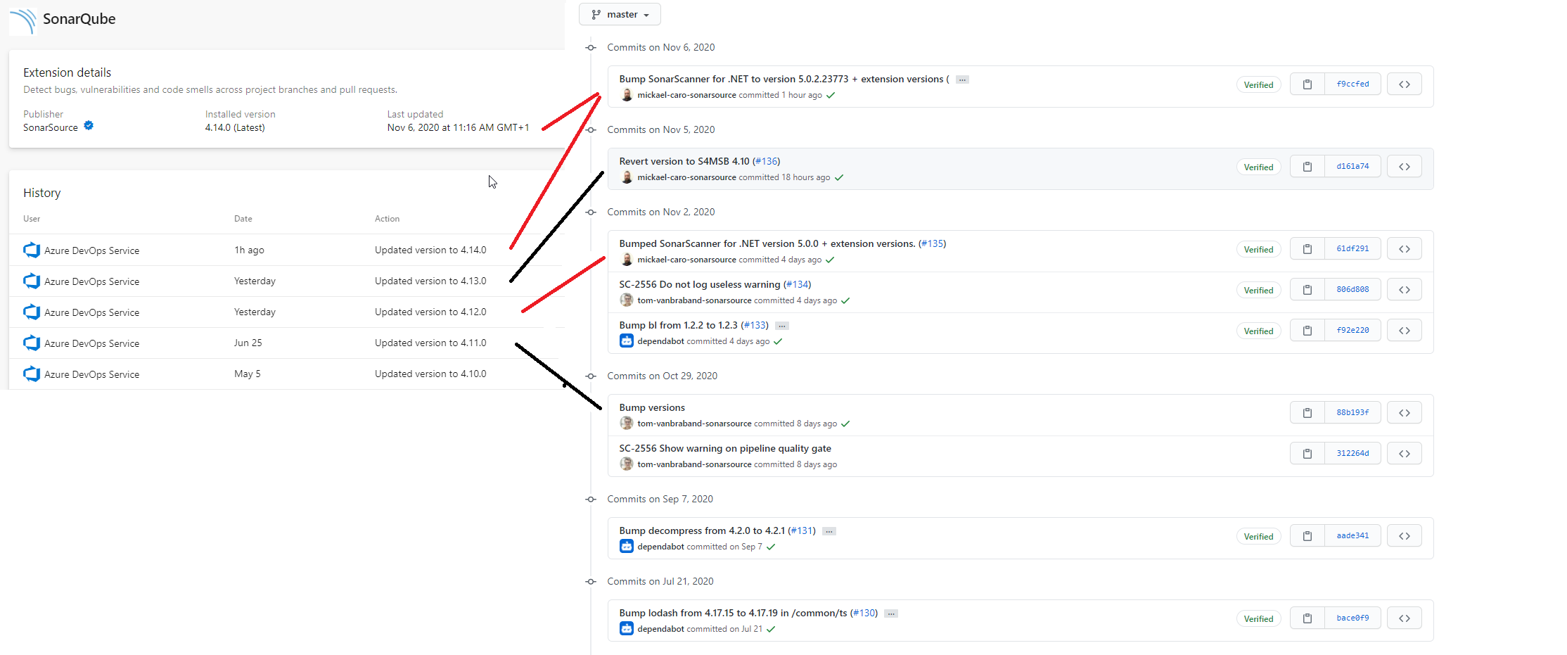Copy the full SHA for commit 88b193f
Screen dimensions: 1567x655
coord(1307,413)
